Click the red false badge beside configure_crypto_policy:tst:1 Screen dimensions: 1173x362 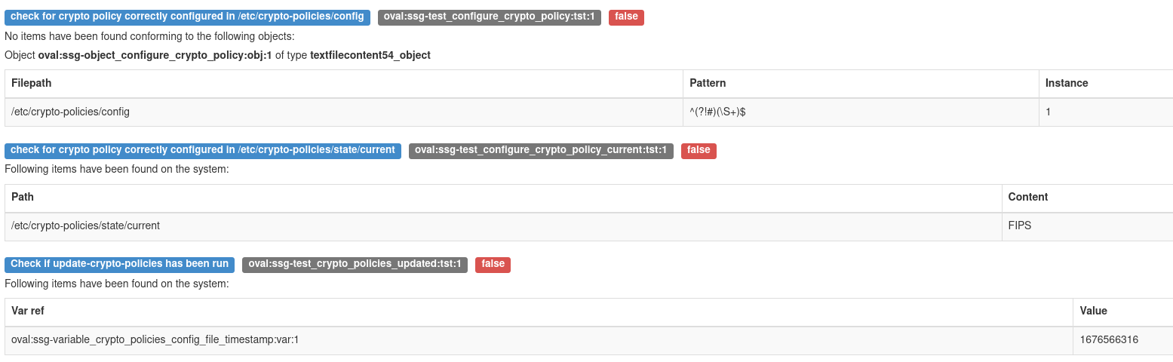625,17
